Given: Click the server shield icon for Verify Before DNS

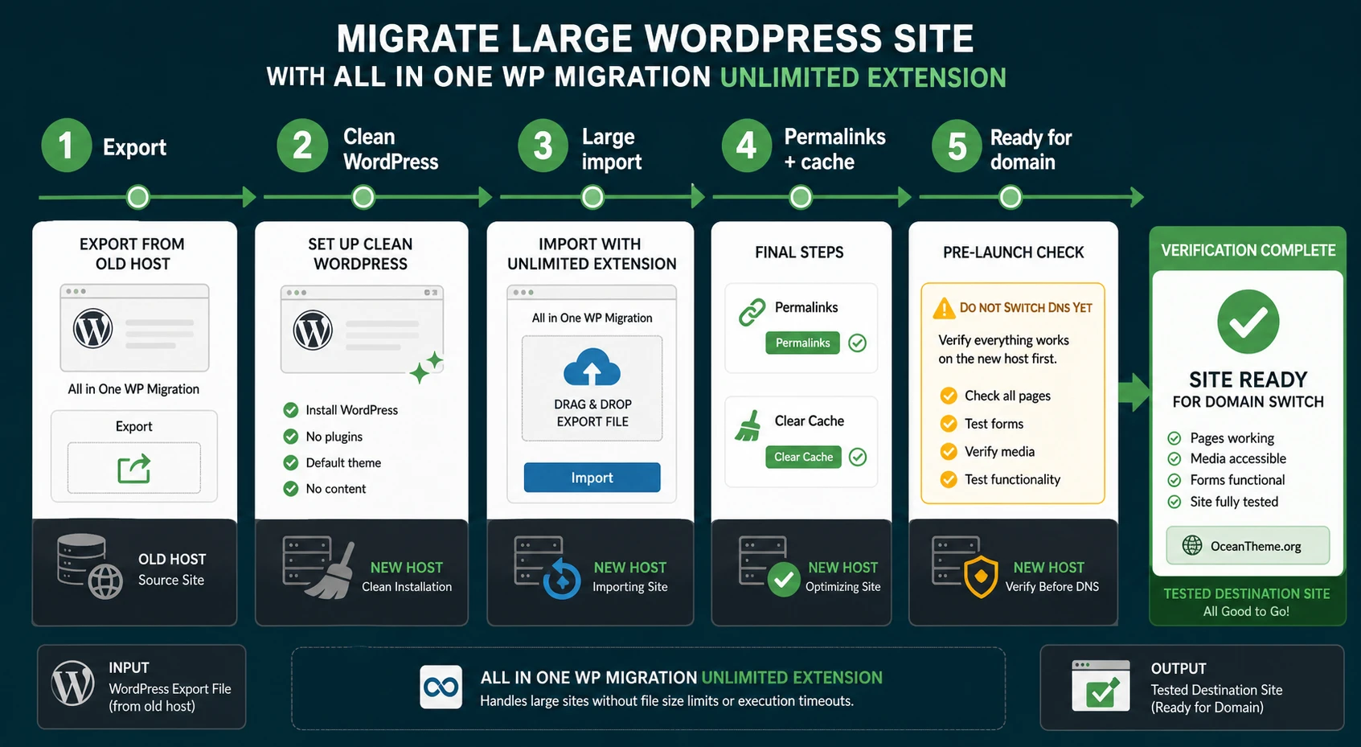Looking at the screenshot, I should (965, 567).
